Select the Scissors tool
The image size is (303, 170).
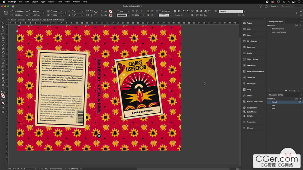[3, 63]
